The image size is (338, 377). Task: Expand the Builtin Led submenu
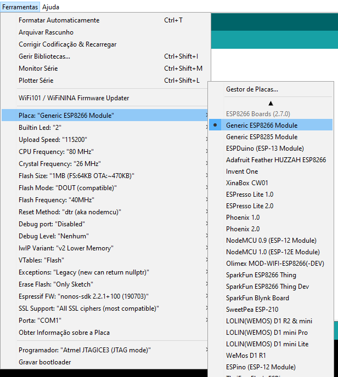(x=105, y=128)
